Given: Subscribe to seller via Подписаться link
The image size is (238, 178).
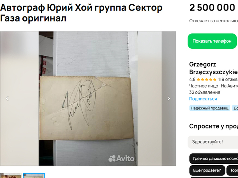Looking at the screenshot, I should click(203, 99).
